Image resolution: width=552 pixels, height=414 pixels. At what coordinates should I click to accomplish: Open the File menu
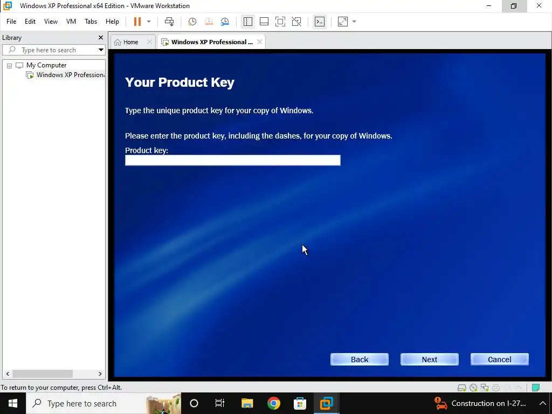(11, 22)
